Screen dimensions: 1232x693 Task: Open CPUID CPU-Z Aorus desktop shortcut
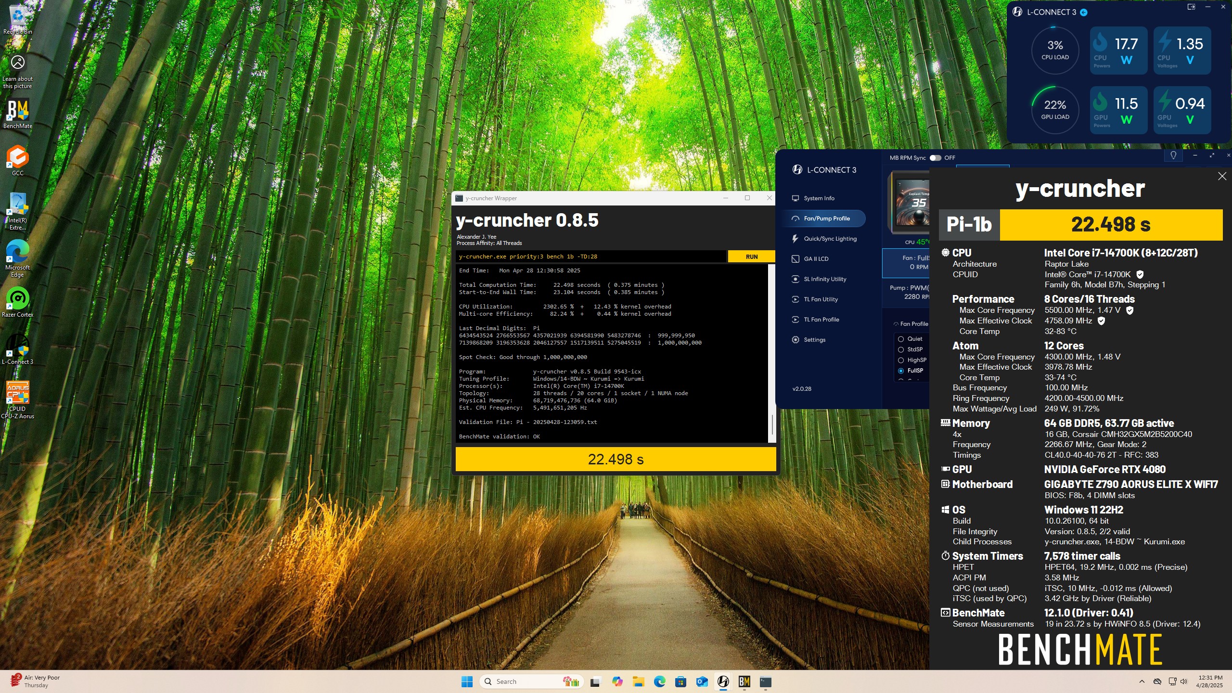click(x=18, y=400)
